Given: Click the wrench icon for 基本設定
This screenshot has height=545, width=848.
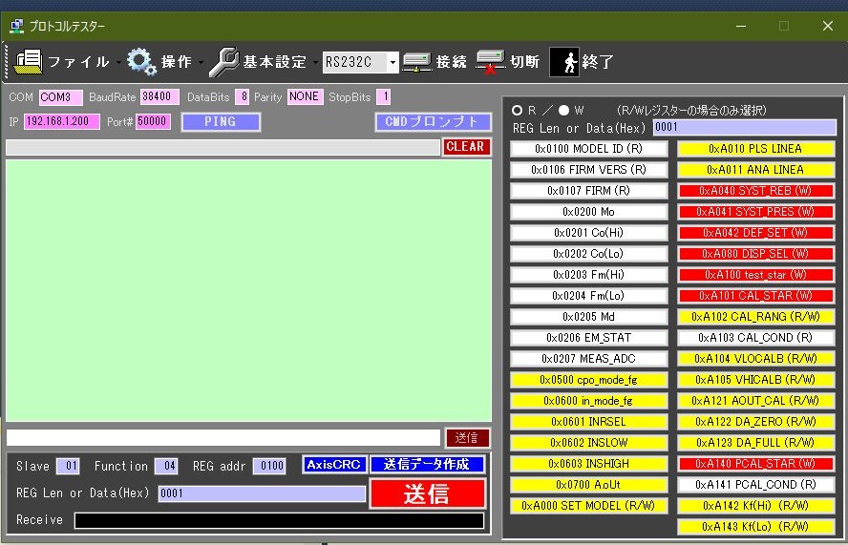Looking at the screenshot, I should coord(223,62).
